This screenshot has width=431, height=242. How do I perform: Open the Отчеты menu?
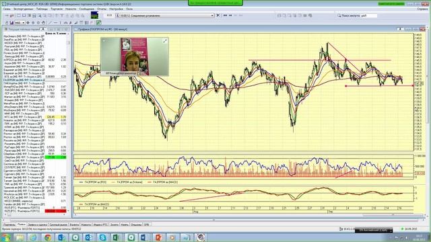point(102,9)
